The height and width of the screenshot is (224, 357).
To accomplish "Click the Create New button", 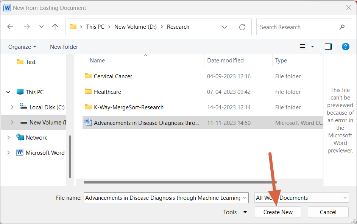I will [x=278, y=212].
